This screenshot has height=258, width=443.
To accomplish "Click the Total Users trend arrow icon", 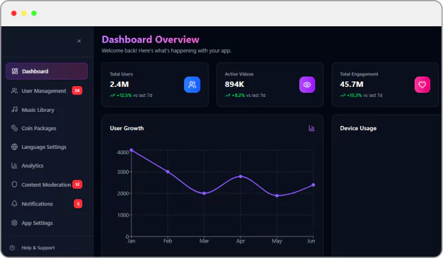I will (x=113, y=96).
